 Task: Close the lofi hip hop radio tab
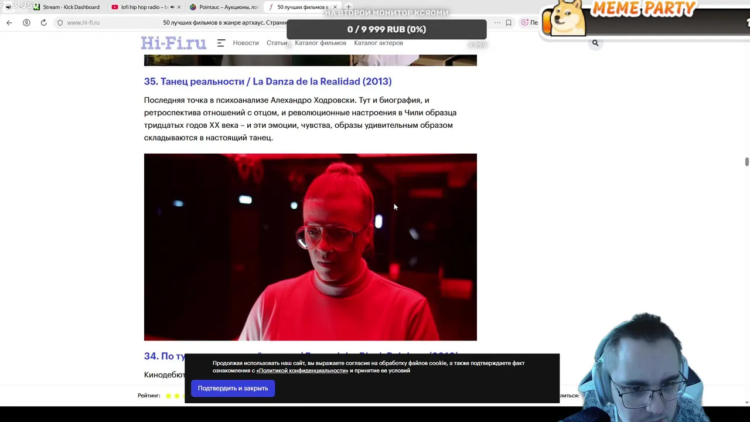pos(179,7)
